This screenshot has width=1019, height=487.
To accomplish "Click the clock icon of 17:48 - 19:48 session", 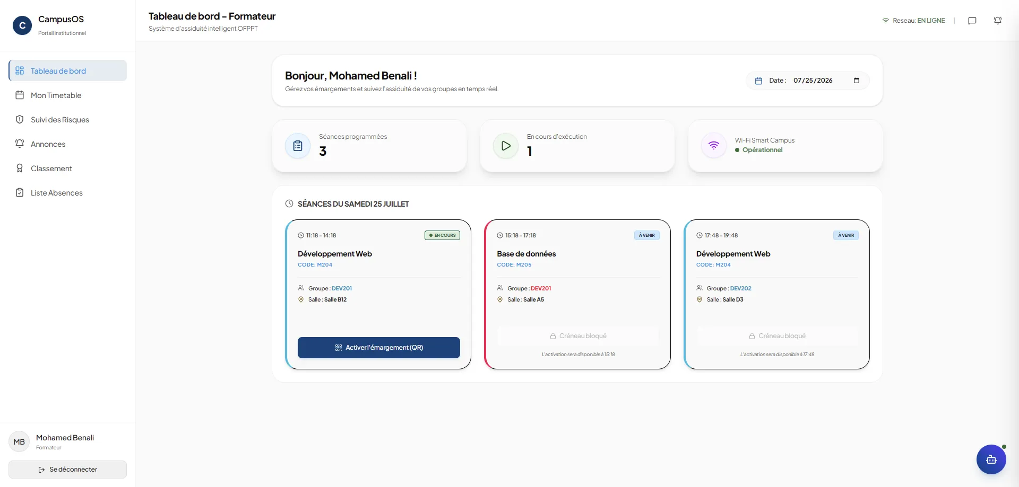I will (x=700, y=235).
